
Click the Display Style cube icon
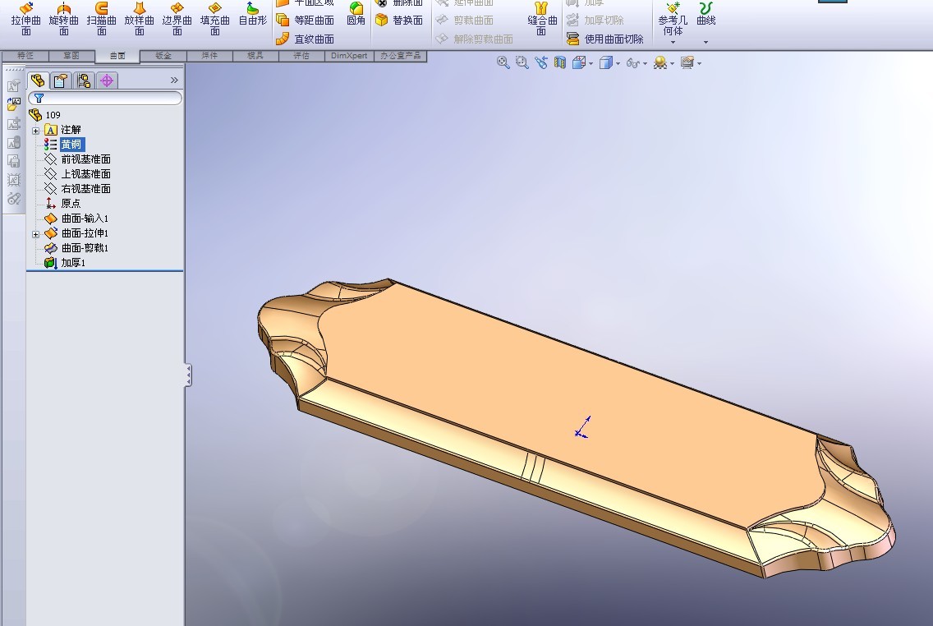(606, 62)
